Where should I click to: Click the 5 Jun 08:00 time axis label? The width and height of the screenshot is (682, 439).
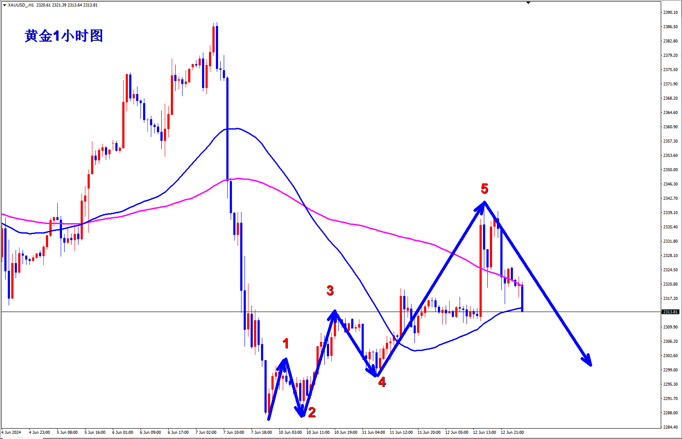[x=67, y=432]
